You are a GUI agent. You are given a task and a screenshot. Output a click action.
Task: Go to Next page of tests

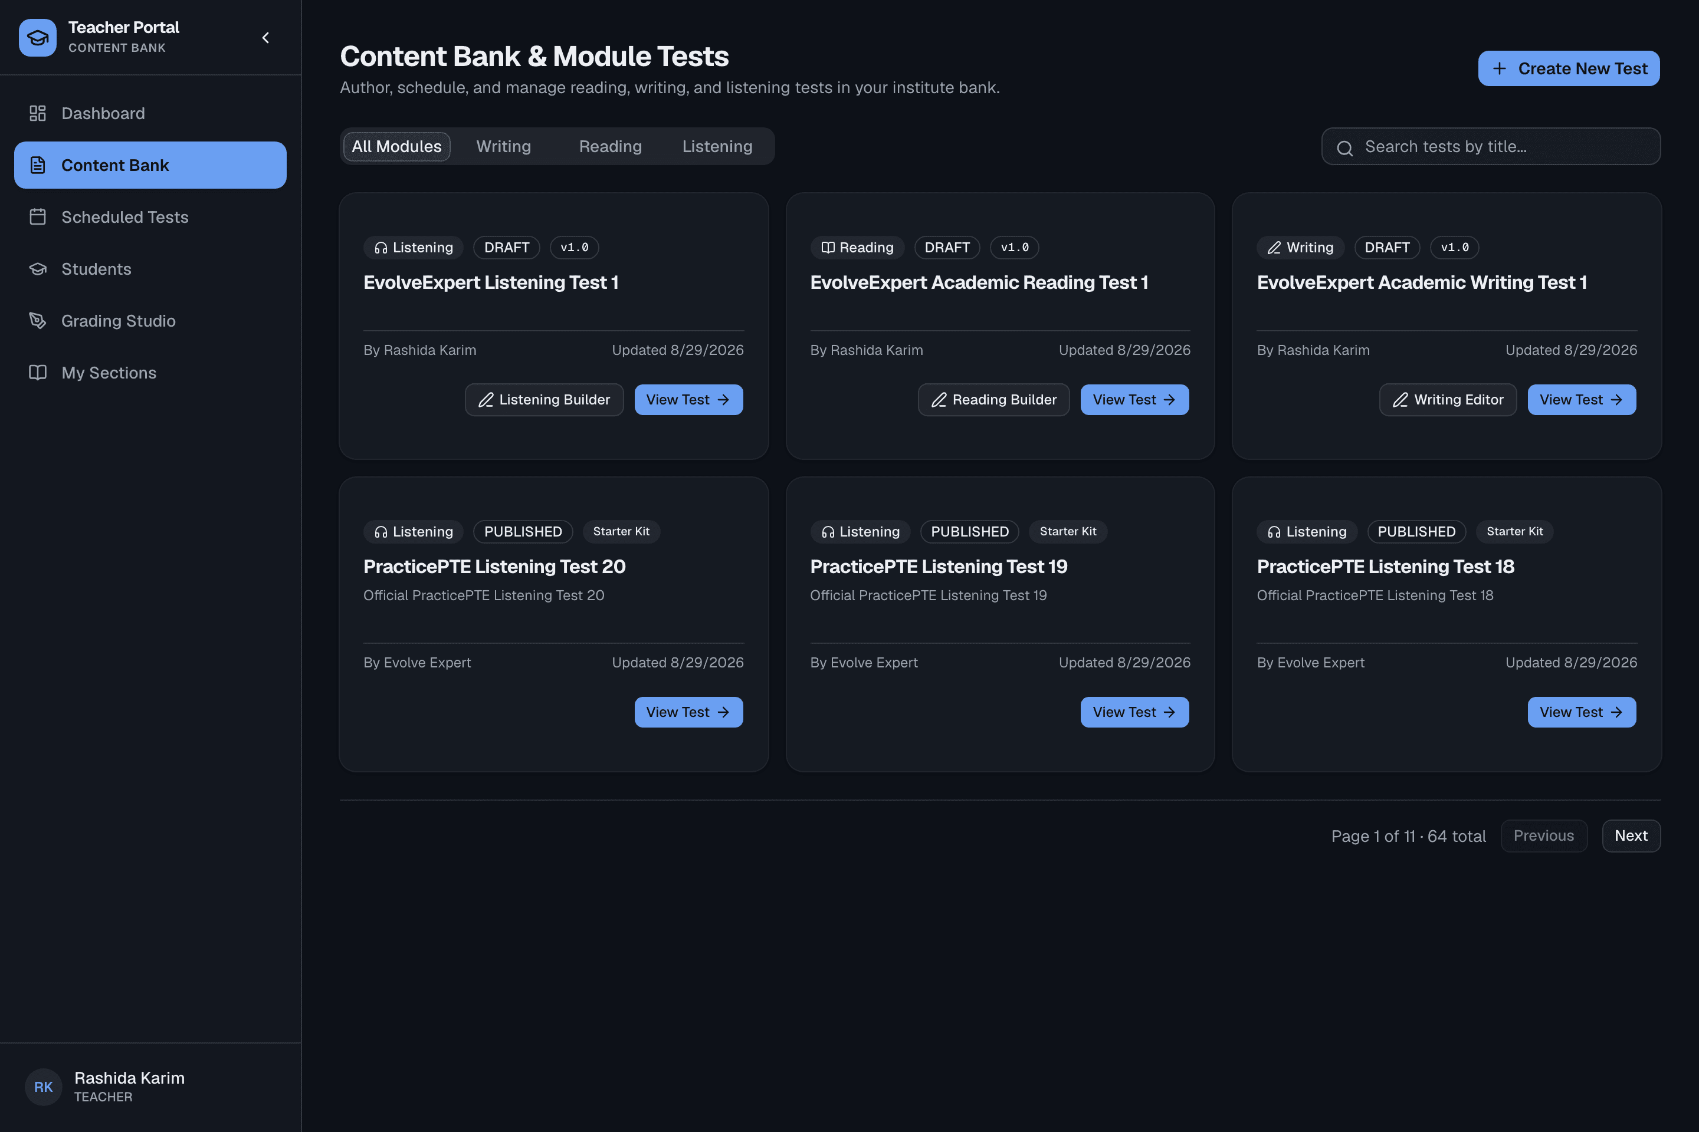1631,836
